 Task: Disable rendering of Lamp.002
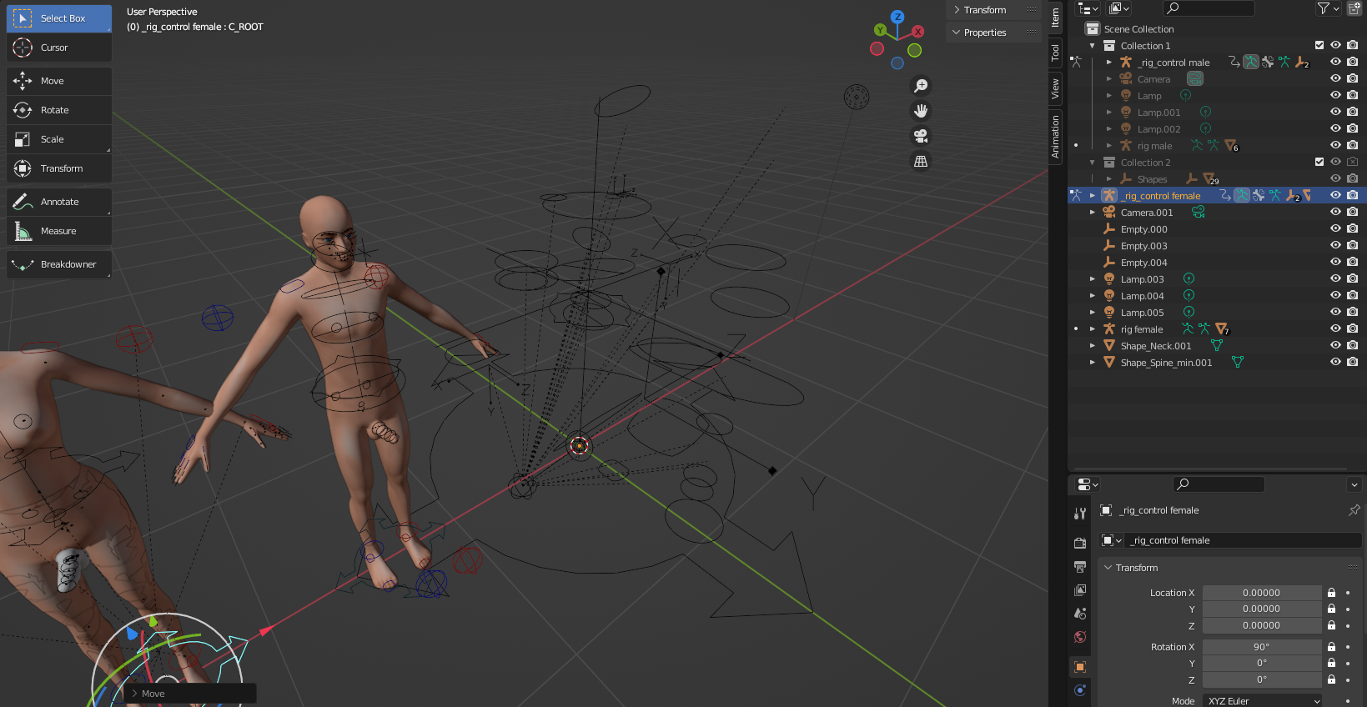(x=1352, y=128)
